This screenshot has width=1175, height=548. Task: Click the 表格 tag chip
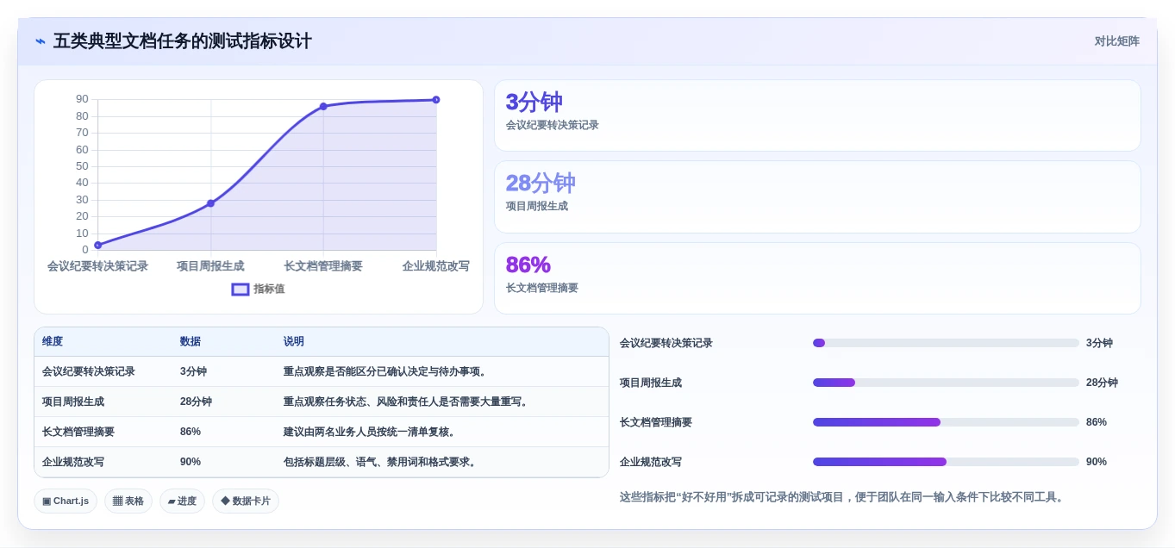128,501
